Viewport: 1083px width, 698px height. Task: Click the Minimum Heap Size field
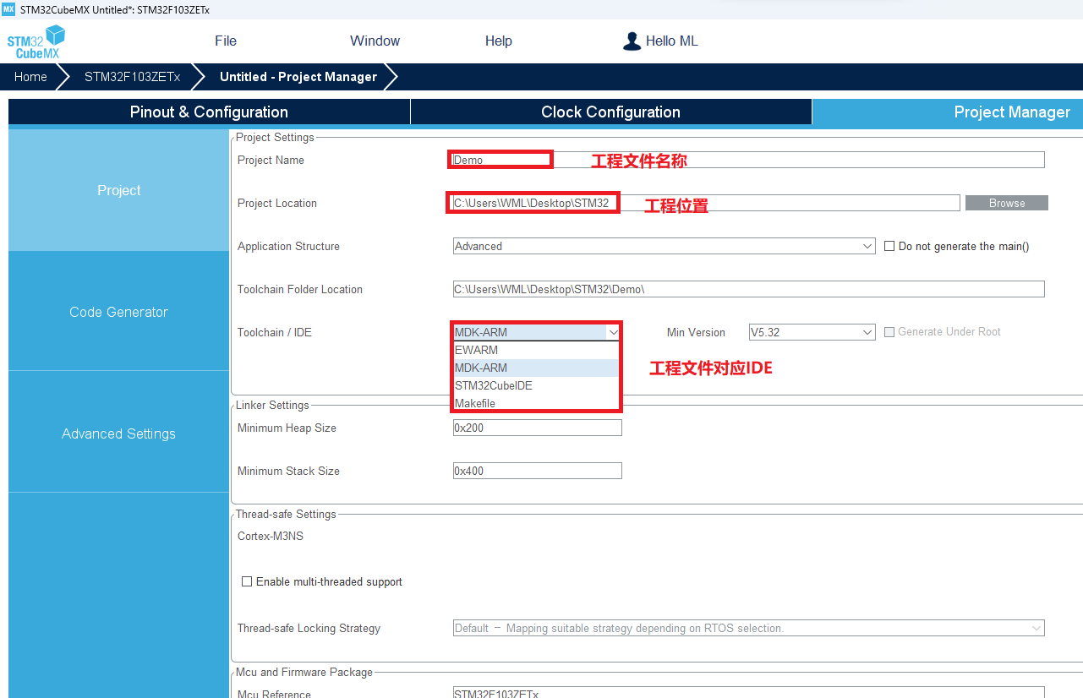pos(537,428)
